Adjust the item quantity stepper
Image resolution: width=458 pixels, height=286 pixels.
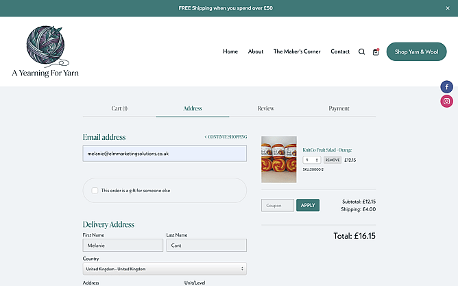[312, 160]
